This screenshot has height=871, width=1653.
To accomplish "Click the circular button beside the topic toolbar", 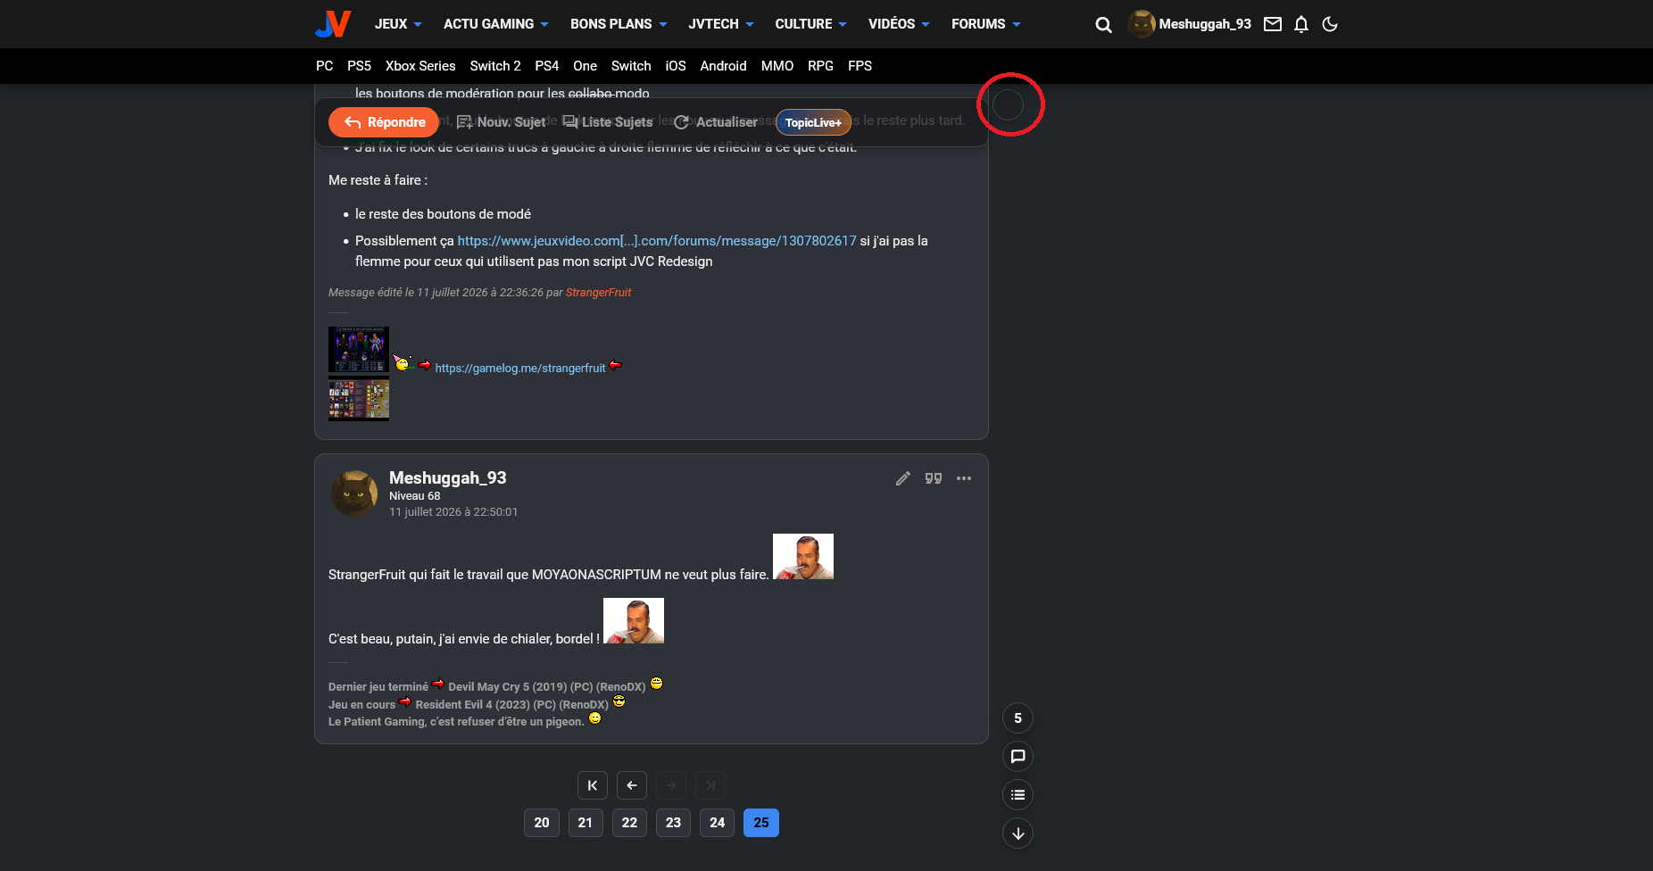I will point(1009,105).
